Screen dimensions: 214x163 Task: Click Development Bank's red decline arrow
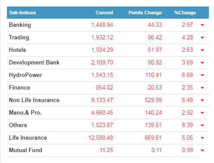(202, 63)
